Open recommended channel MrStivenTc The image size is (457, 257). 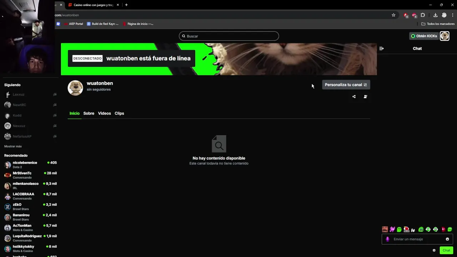(x=30, y=175)
